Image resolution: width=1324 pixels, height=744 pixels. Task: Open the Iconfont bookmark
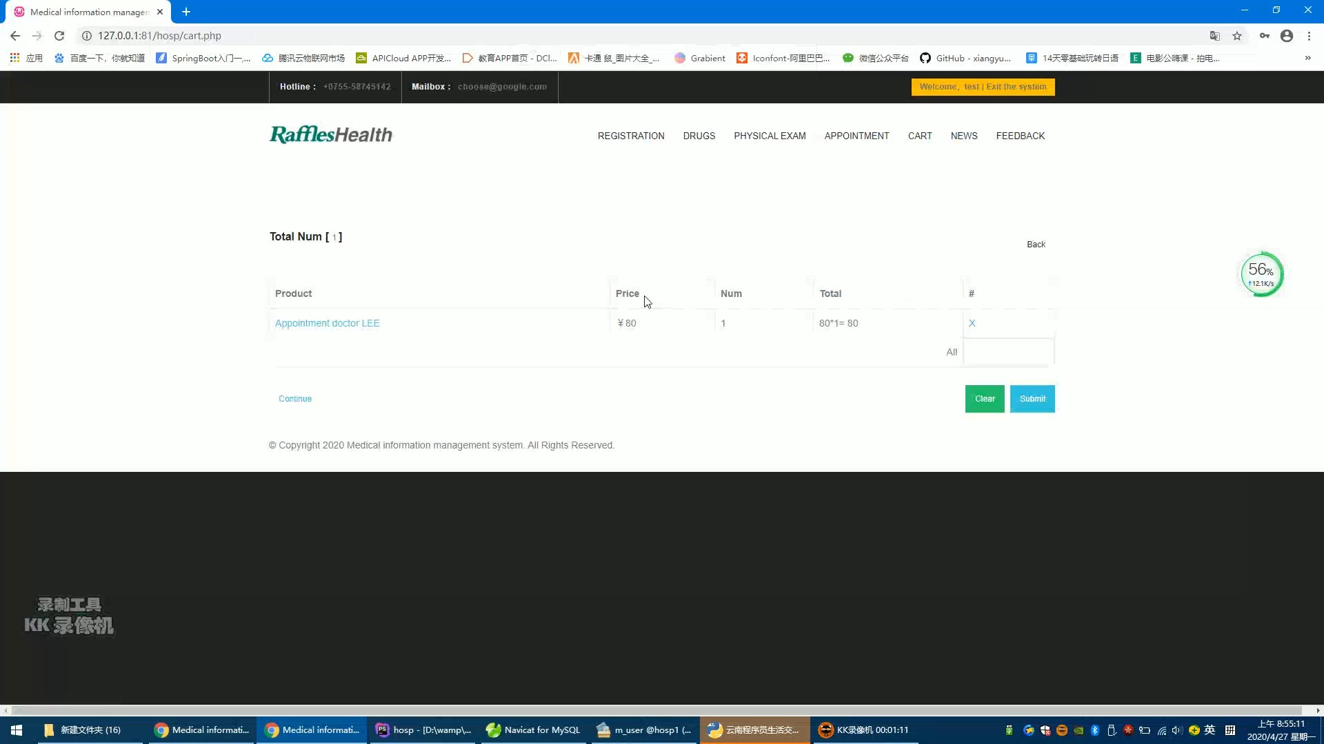pos(783,58)
